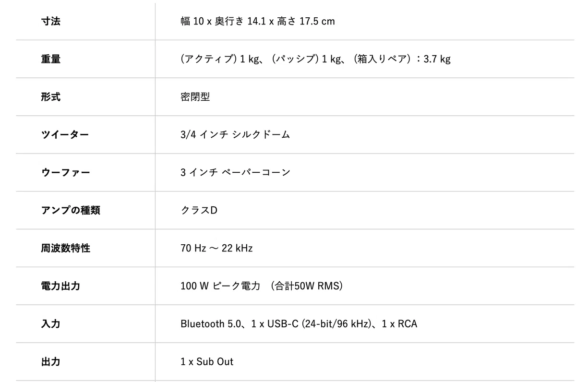Click the ツイーター row label

(65, 135)
